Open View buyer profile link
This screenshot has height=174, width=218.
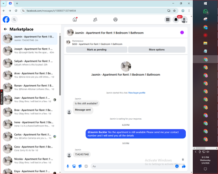(x=137, y=93)
